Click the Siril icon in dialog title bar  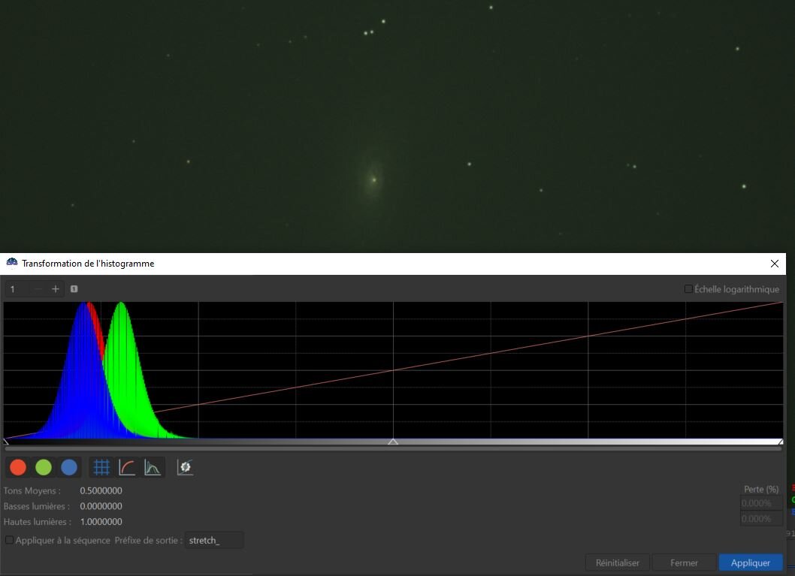click(x=12, y=263)
